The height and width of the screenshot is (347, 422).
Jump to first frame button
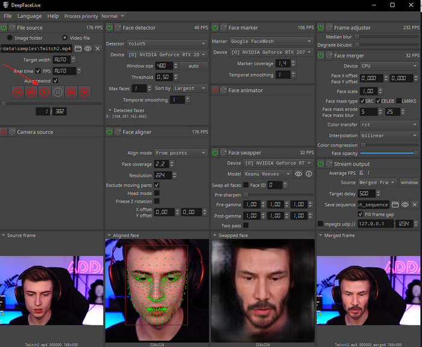coord(17,92)
